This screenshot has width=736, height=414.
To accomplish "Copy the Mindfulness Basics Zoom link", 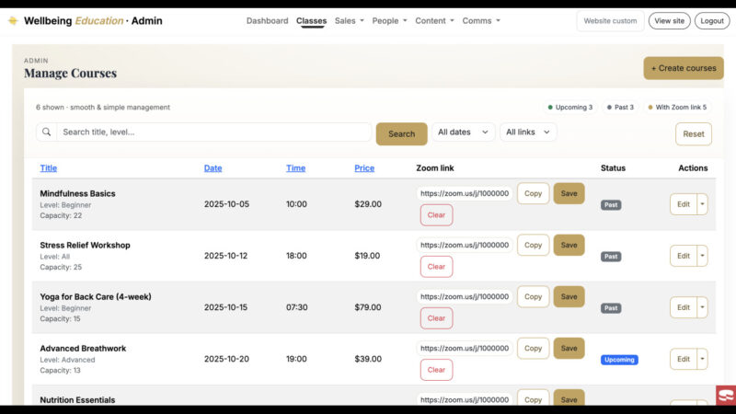I will coord(533,193).
